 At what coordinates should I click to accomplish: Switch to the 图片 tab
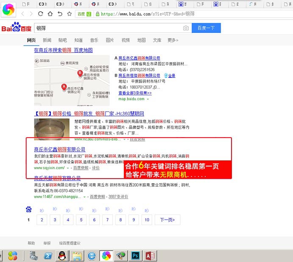110,40
